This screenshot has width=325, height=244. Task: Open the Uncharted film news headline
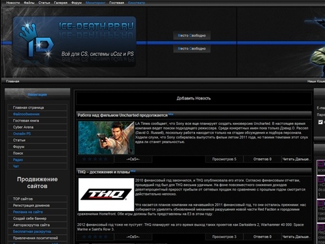coord(123,115)
